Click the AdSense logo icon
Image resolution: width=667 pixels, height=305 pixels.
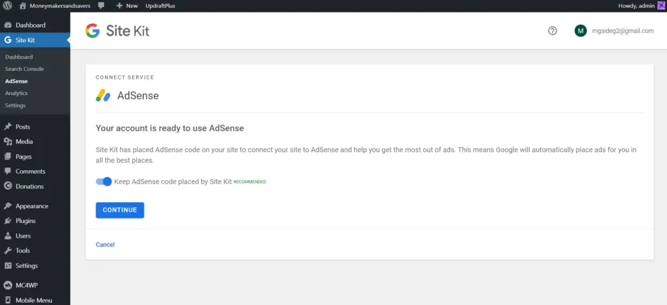point(103,96)
